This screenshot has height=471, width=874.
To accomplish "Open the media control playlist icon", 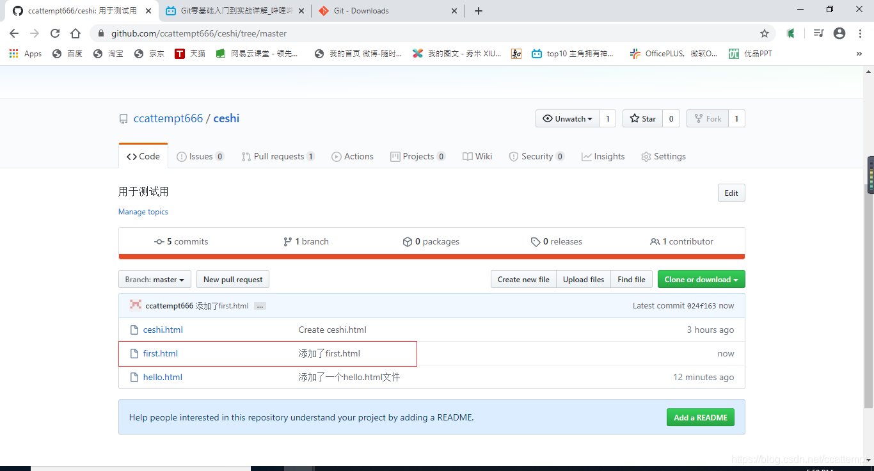I will tap(818, 33).
